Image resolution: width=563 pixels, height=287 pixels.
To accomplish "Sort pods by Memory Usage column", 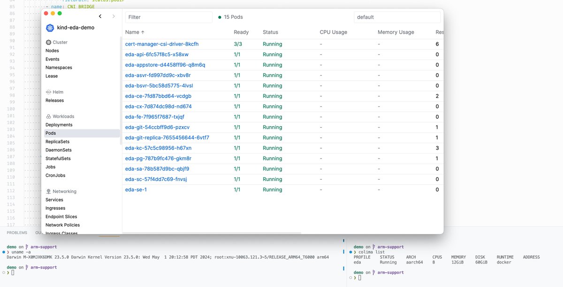I will click(396, 32).
